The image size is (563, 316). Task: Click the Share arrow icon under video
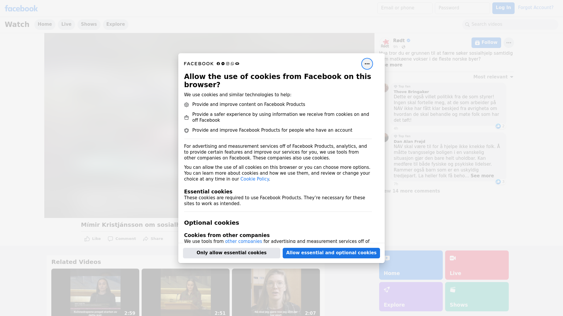(146, 239)
